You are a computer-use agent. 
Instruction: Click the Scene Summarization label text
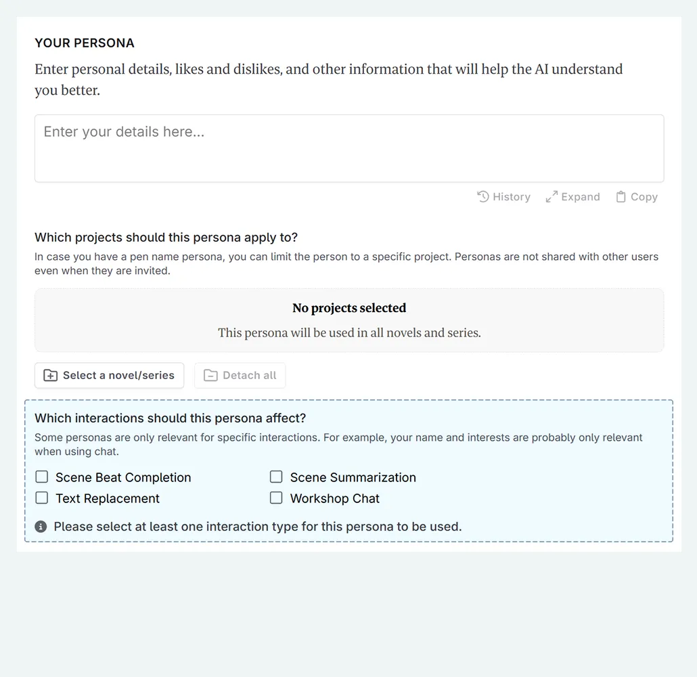pyautogui.click(x=353, y=478)
